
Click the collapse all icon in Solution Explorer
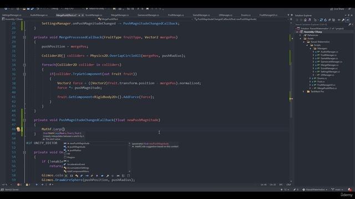point(329,20)
